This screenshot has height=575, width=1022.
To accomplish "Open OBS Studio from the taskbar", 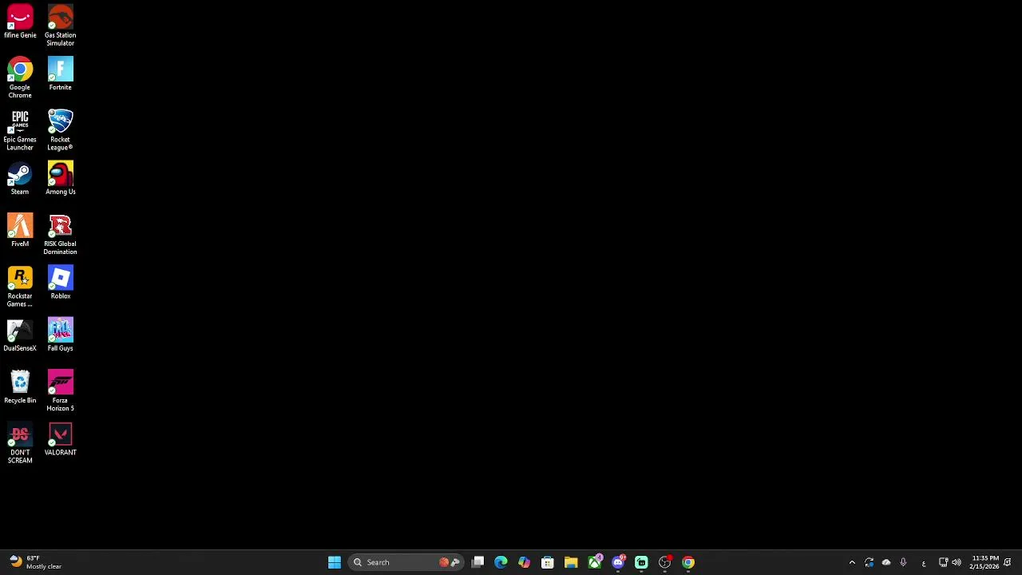I will [x=664, y=562].
